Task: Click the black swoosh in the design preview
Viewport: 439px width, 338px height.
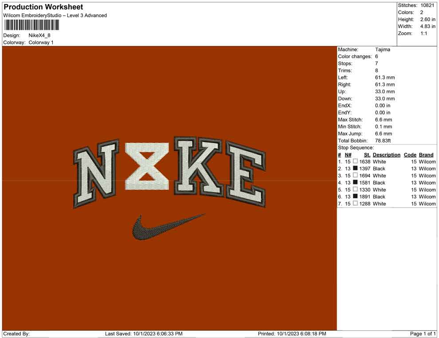Action: coord(168,227)
